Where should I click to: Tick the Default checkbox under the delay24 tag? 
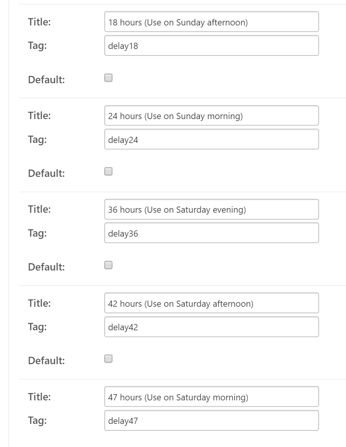click(x=109, y=171)
